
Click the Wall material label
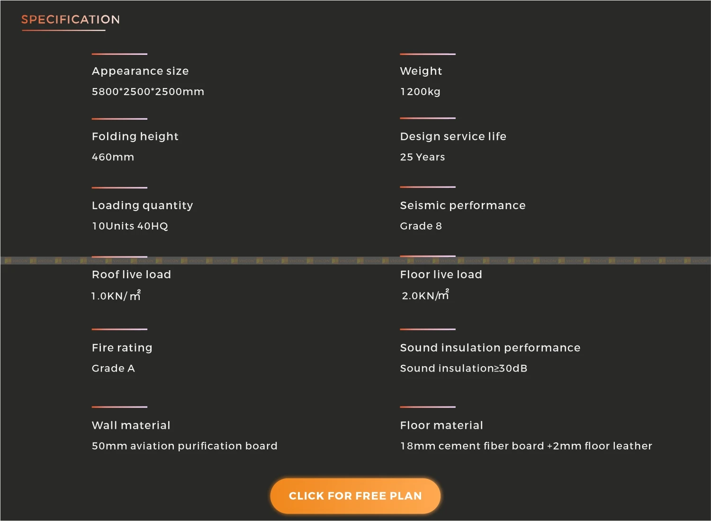coord(131,425)
